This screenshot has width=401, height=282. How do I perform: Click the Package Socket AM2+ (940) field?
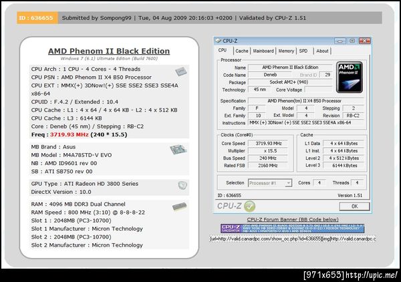290,82
